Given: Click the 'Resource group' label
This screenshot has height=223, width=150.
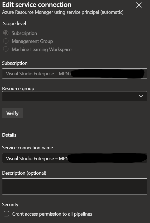Looking at the screenshot, I should click(x=18, y=89).
